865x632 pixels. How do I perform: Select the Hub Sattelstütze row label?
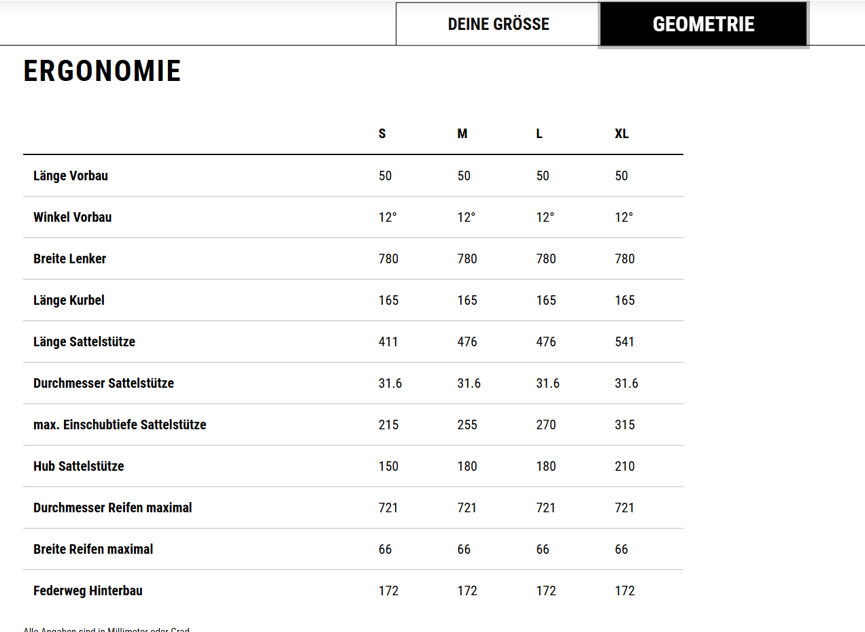pyautogui.click(x=78, y=466)
